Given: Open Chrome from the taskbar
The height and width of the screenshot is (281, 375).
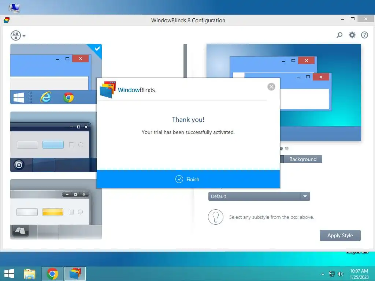Looking at the screenshot, I should (52, 274).
